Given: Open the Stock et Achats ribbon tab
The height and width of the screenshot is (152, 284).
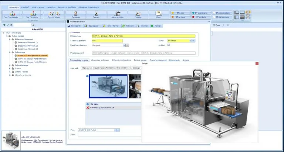Looking at the screenshot, I should coord(38,7).
